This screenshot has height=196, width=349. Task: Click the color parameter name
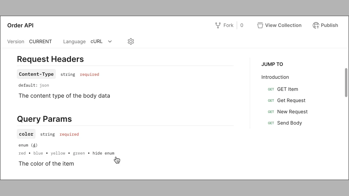point(26,134)
